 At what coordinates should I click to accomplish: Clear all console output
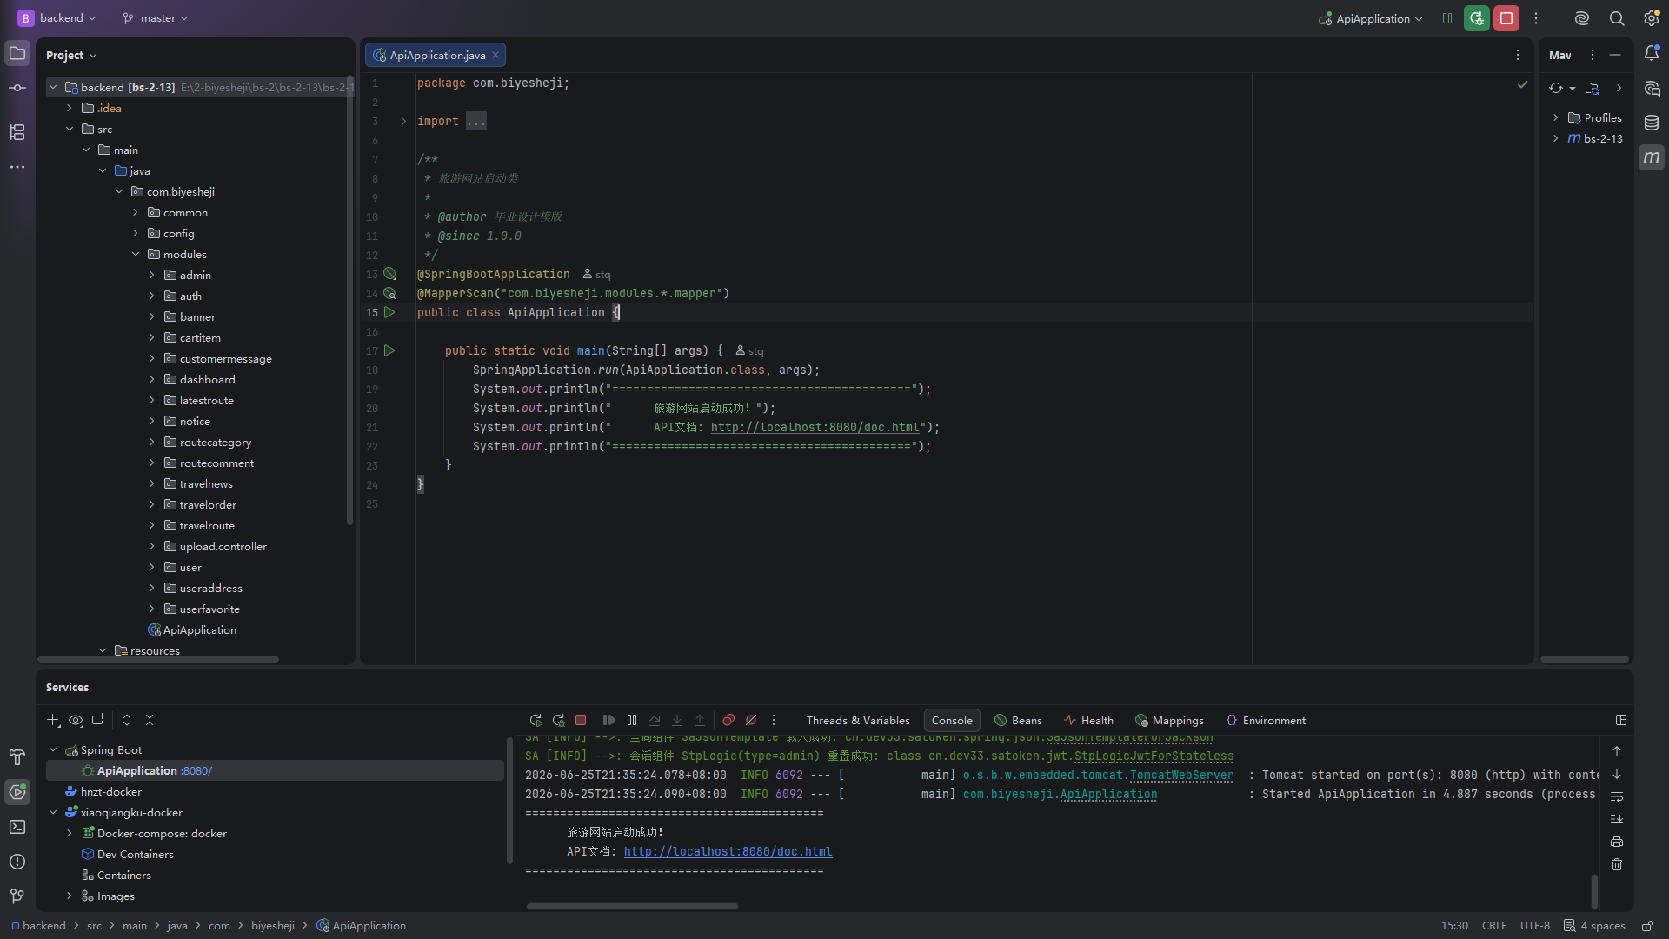(x=1617, y=864)
